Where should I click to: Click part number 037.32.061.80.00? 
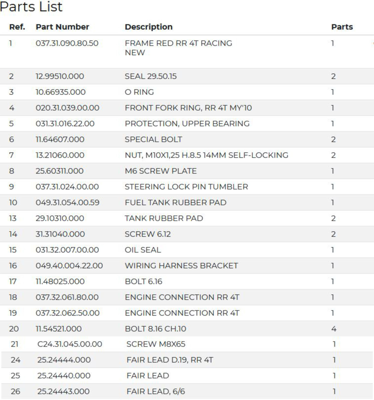(67, 297)
